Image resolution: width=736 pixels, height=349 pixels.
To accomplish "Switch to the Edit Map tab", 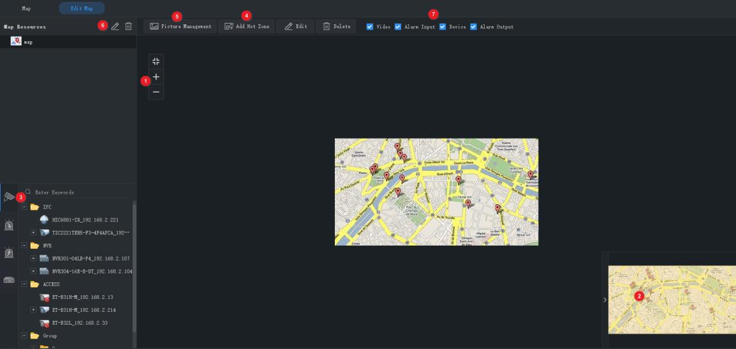I will (x=82, y=8).
